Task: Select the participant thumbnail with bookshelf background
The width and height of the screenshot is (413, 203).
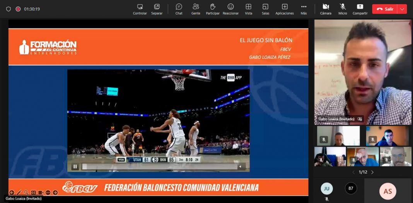Action: [395, 156]
